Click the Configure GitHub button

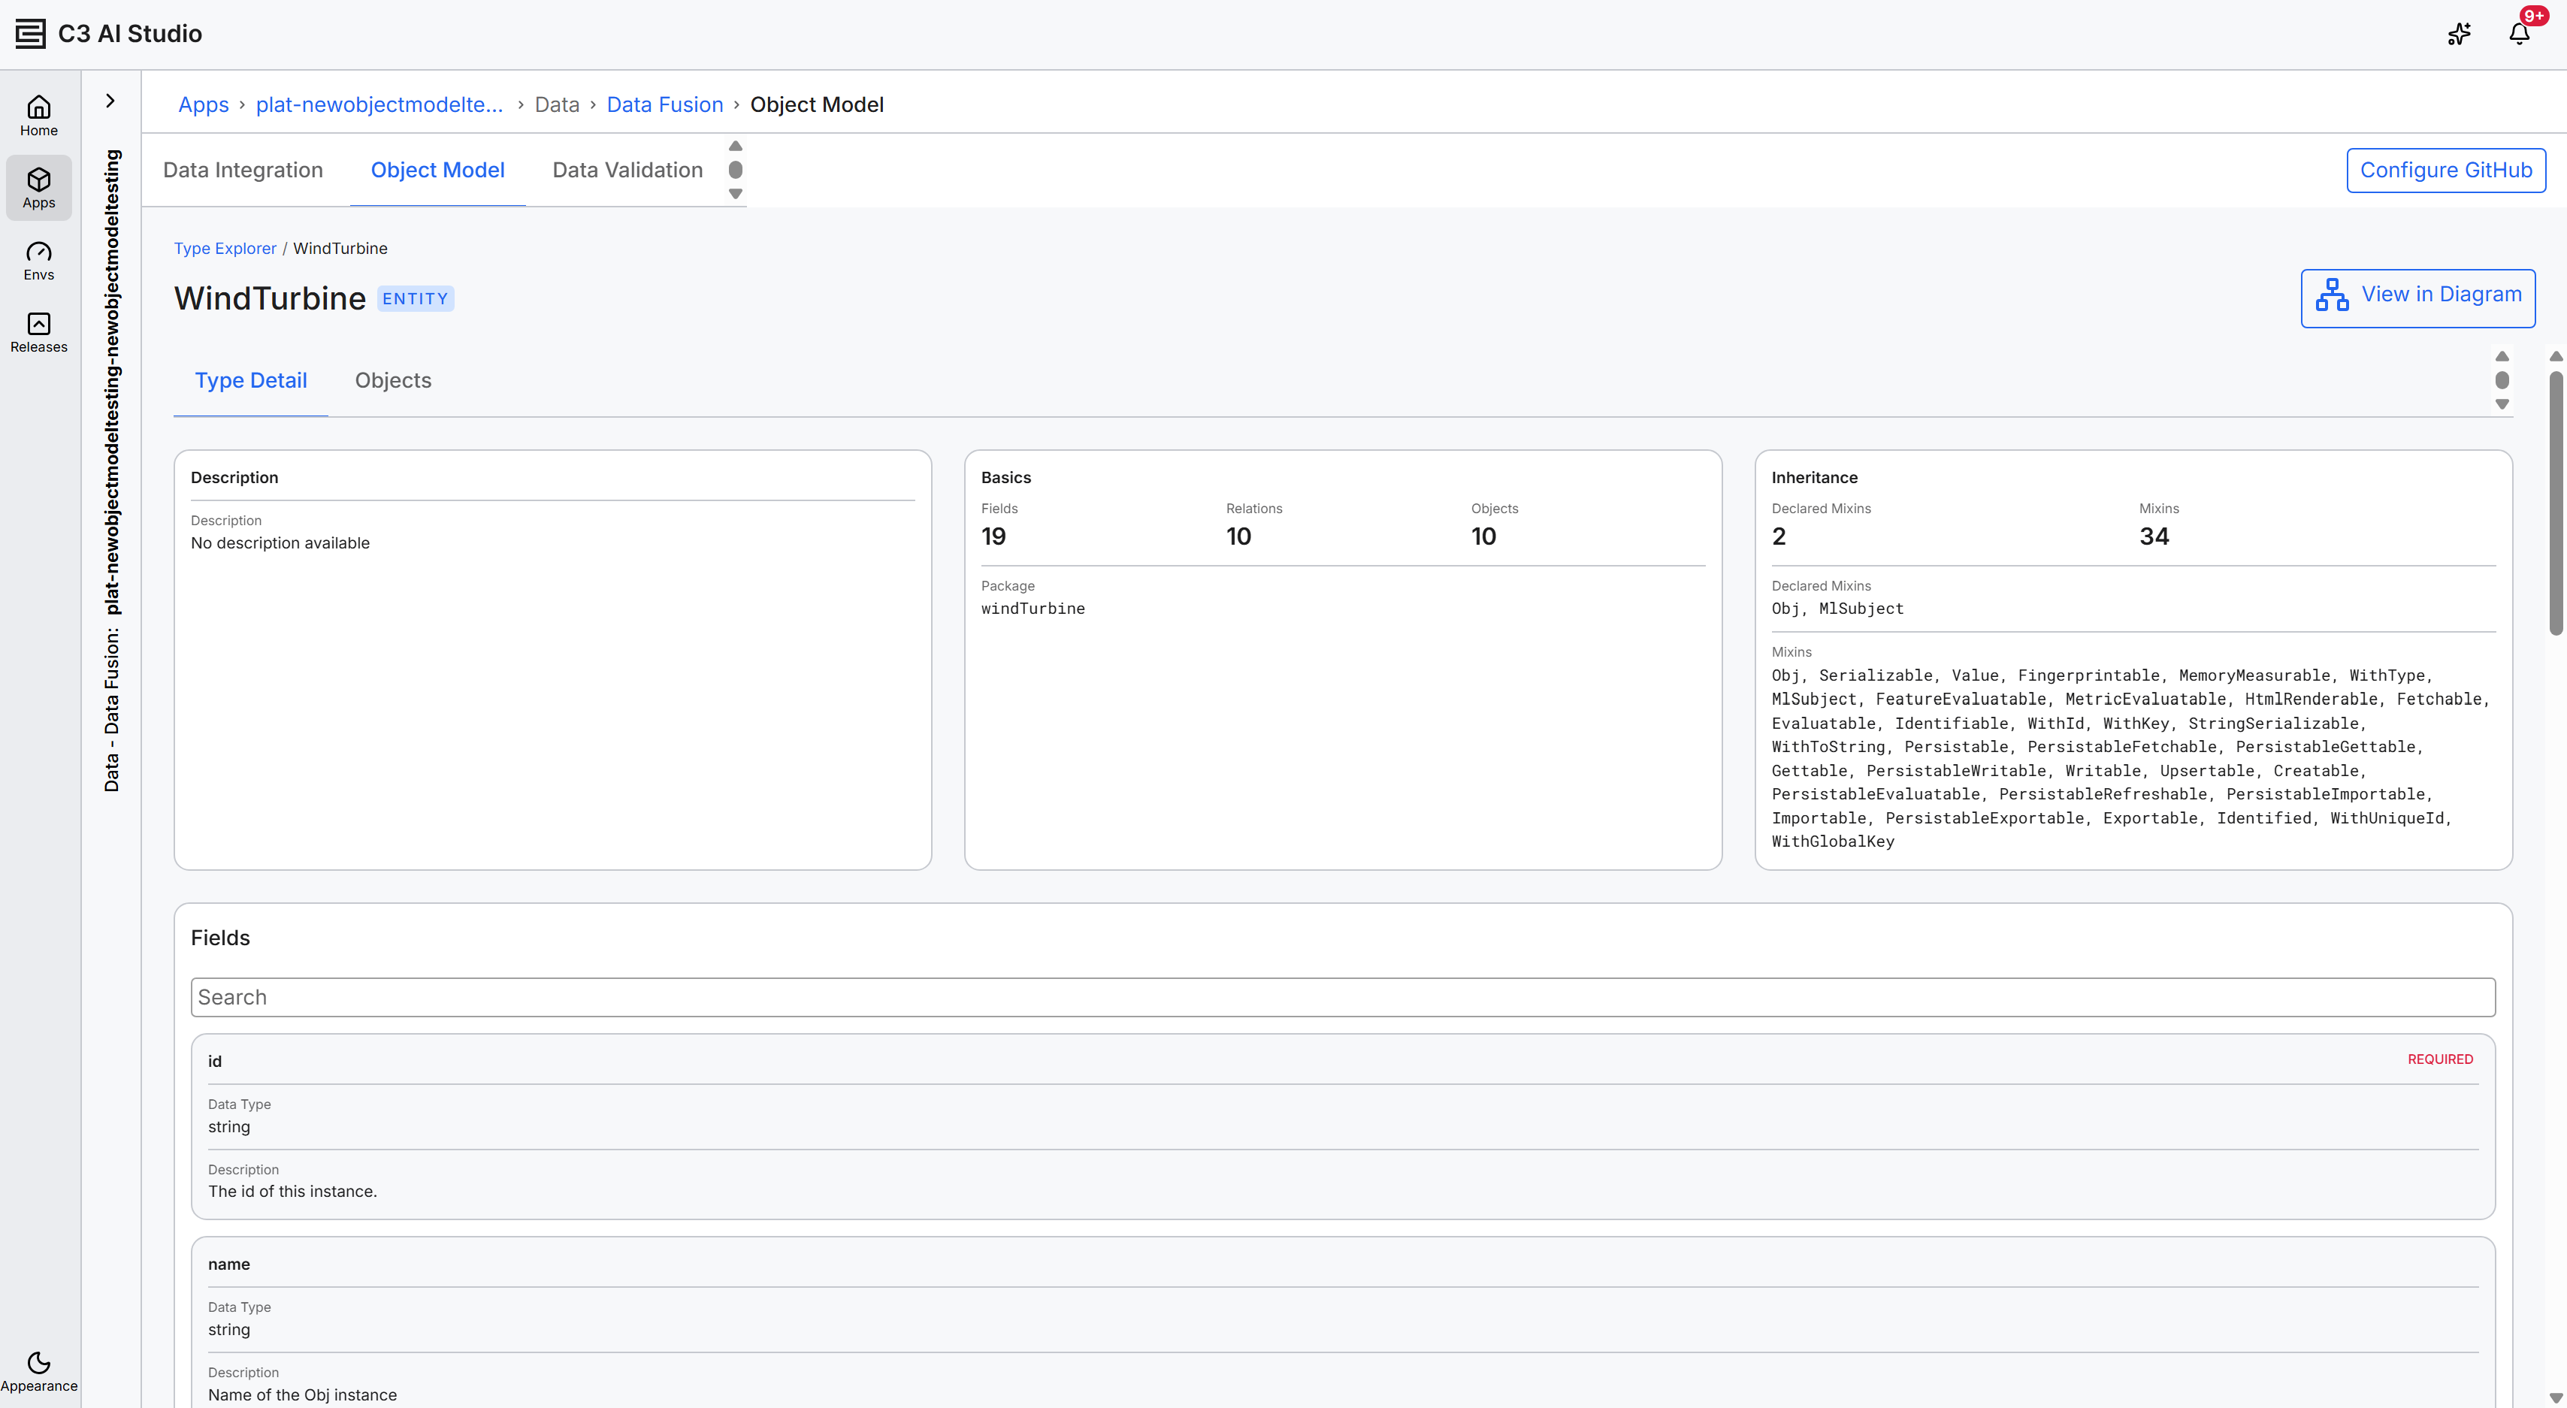2445,171
